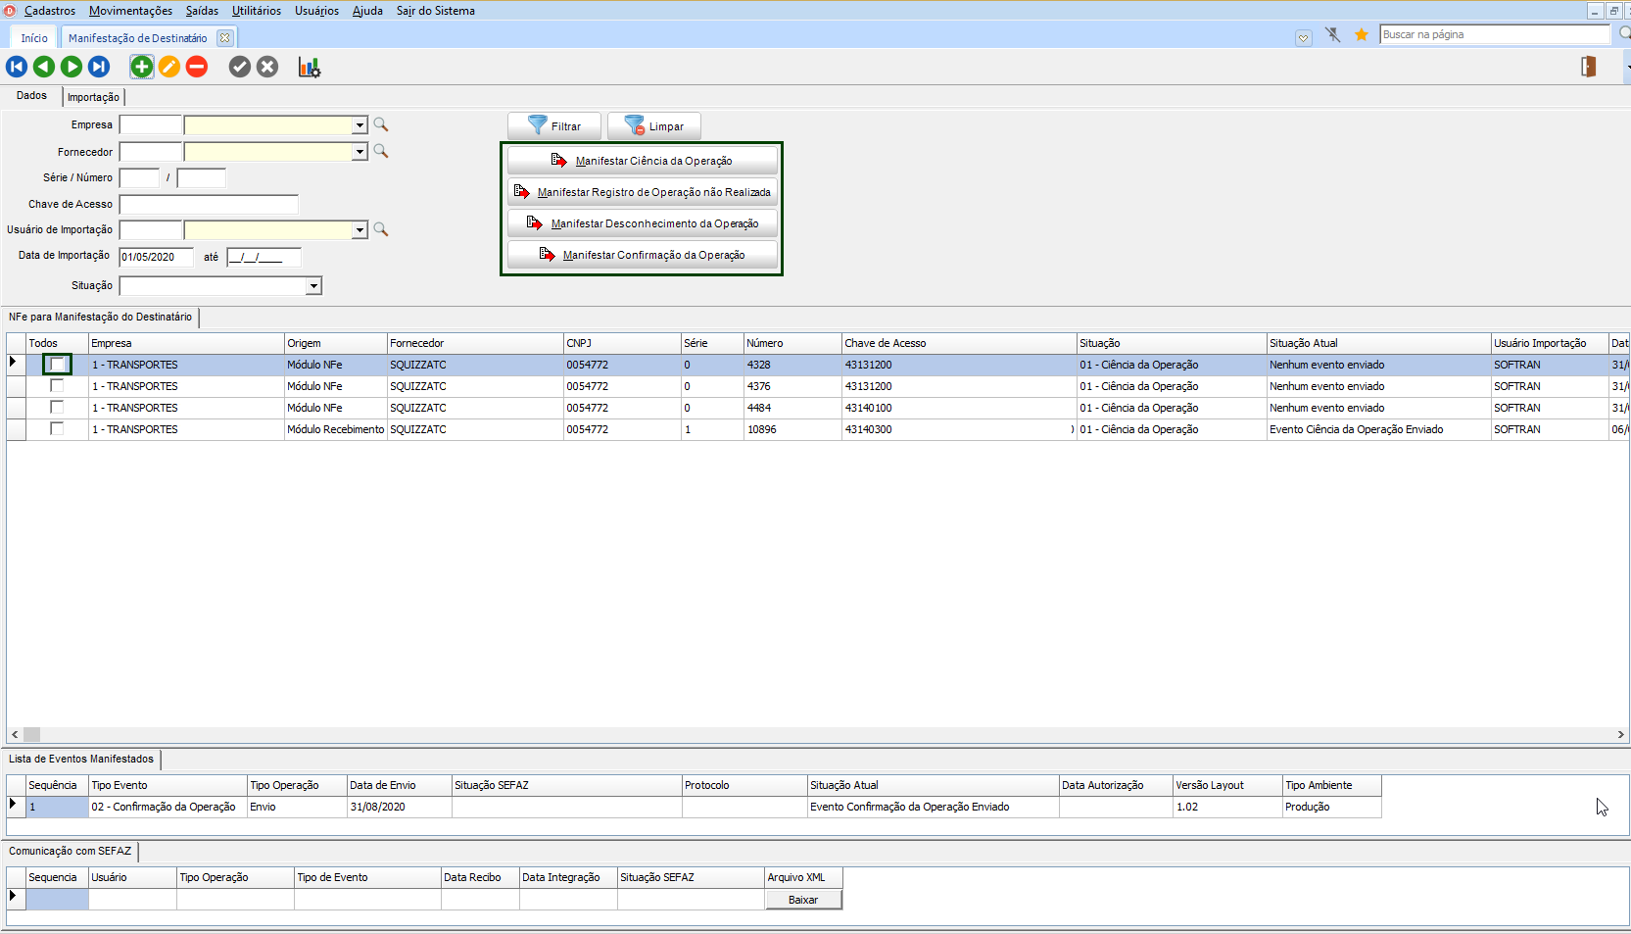Go to the first record
Viewport: 1631px width, 934px height.
click(x=17, y=67)
